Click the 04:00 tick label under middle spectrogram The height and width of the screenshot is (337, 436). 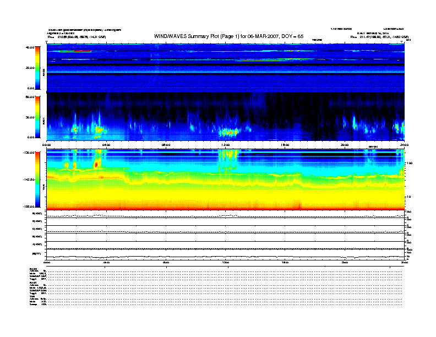(106, 145)
